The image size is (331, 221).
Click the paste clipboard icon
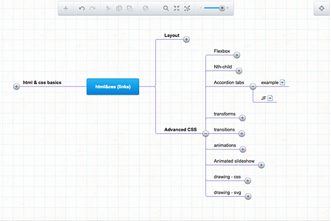pos(129,9)
